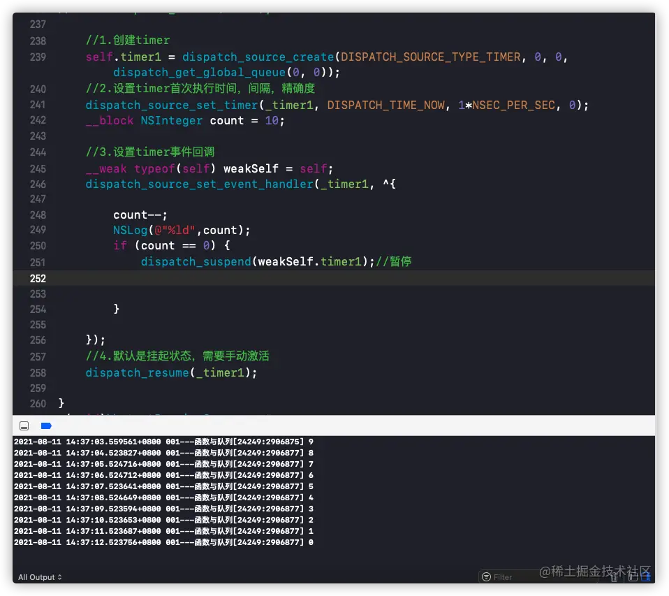Click 'DISPATCH_TIME_NOW' constant
The image size is (669, 596).
coord(385,105)
